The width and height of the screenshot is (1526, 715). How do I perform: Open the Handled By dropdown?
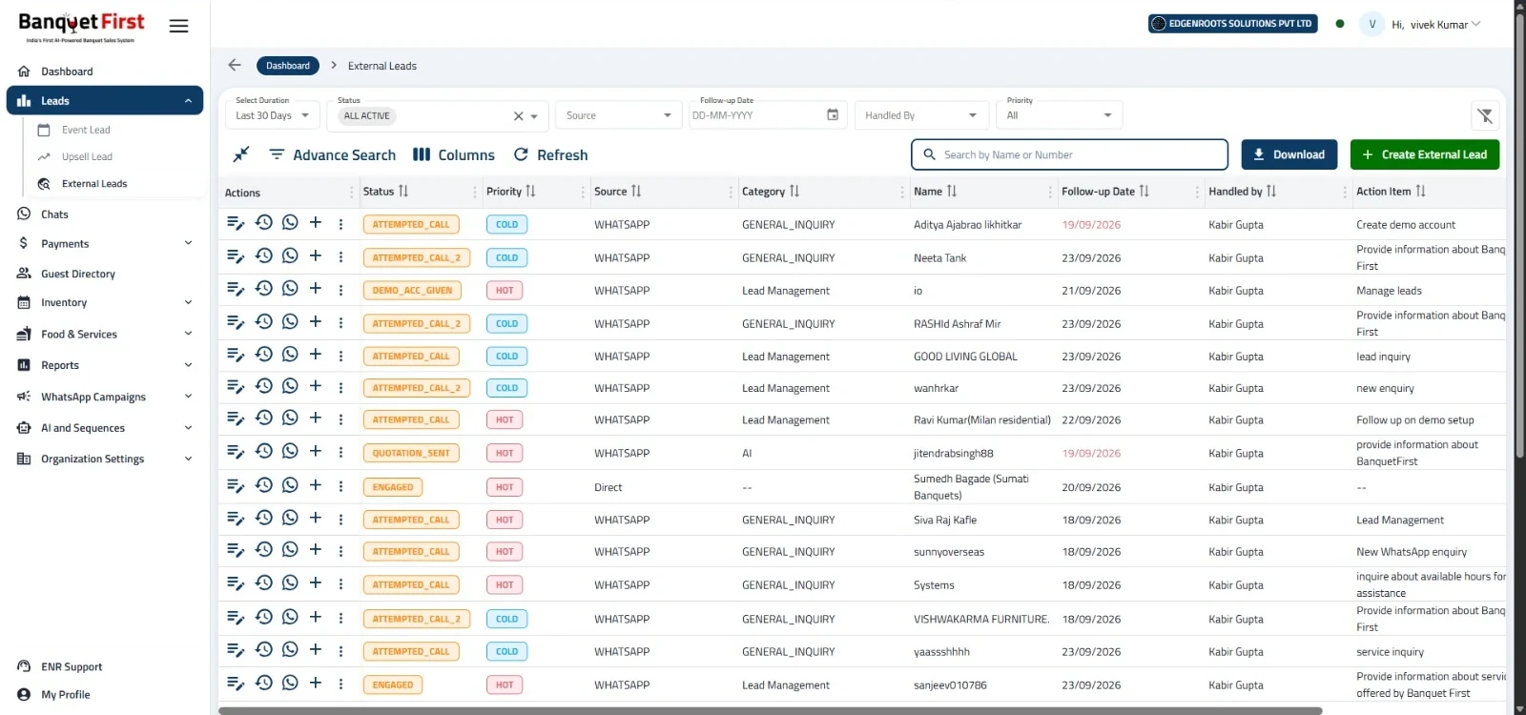coord(920,115)
